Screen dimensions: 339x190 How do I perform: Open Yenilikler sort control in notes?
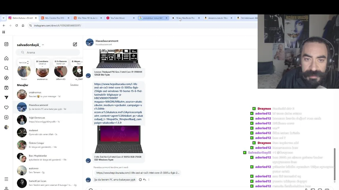(24, 63)
